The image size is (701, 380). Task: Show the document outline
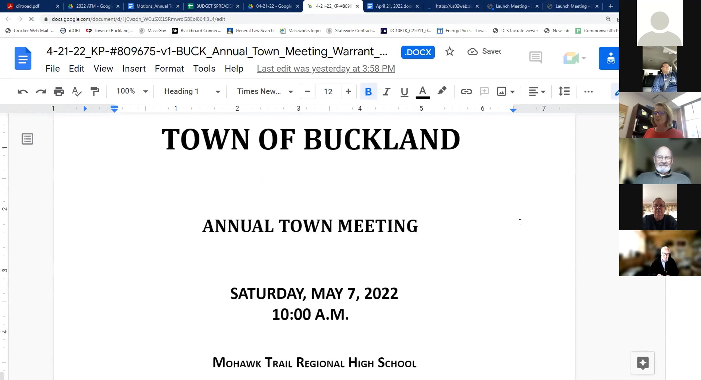point(27,139)
